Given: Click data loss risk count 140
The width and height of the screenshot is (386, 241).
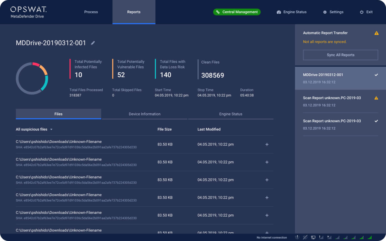Looking at the screenshot, I should coord(166,75).
